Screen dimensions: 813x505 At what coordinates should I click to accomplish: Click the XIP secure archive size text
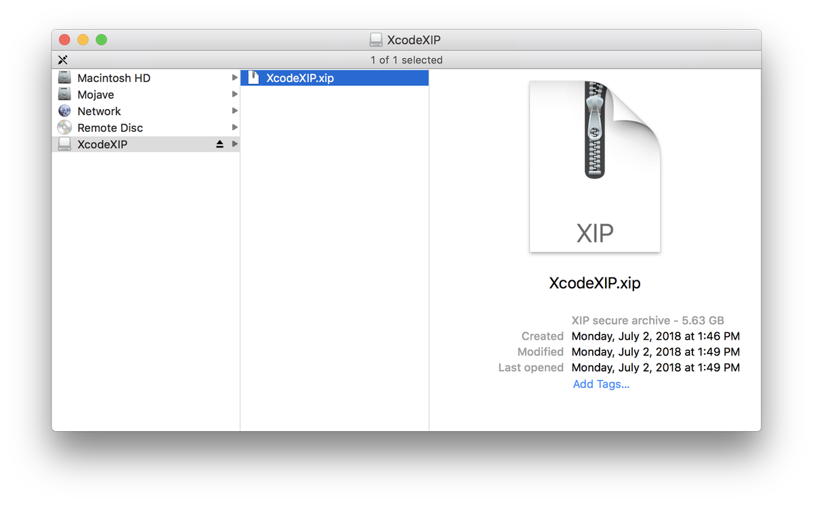tap(648, 320)
